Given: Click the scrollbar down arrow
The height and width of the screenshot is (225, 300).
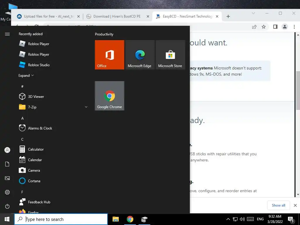Looking at the screenshot, I should [298, 195].
